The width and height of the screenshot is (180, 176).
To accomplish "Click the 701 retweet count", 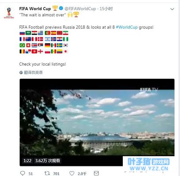I will 56,174.
